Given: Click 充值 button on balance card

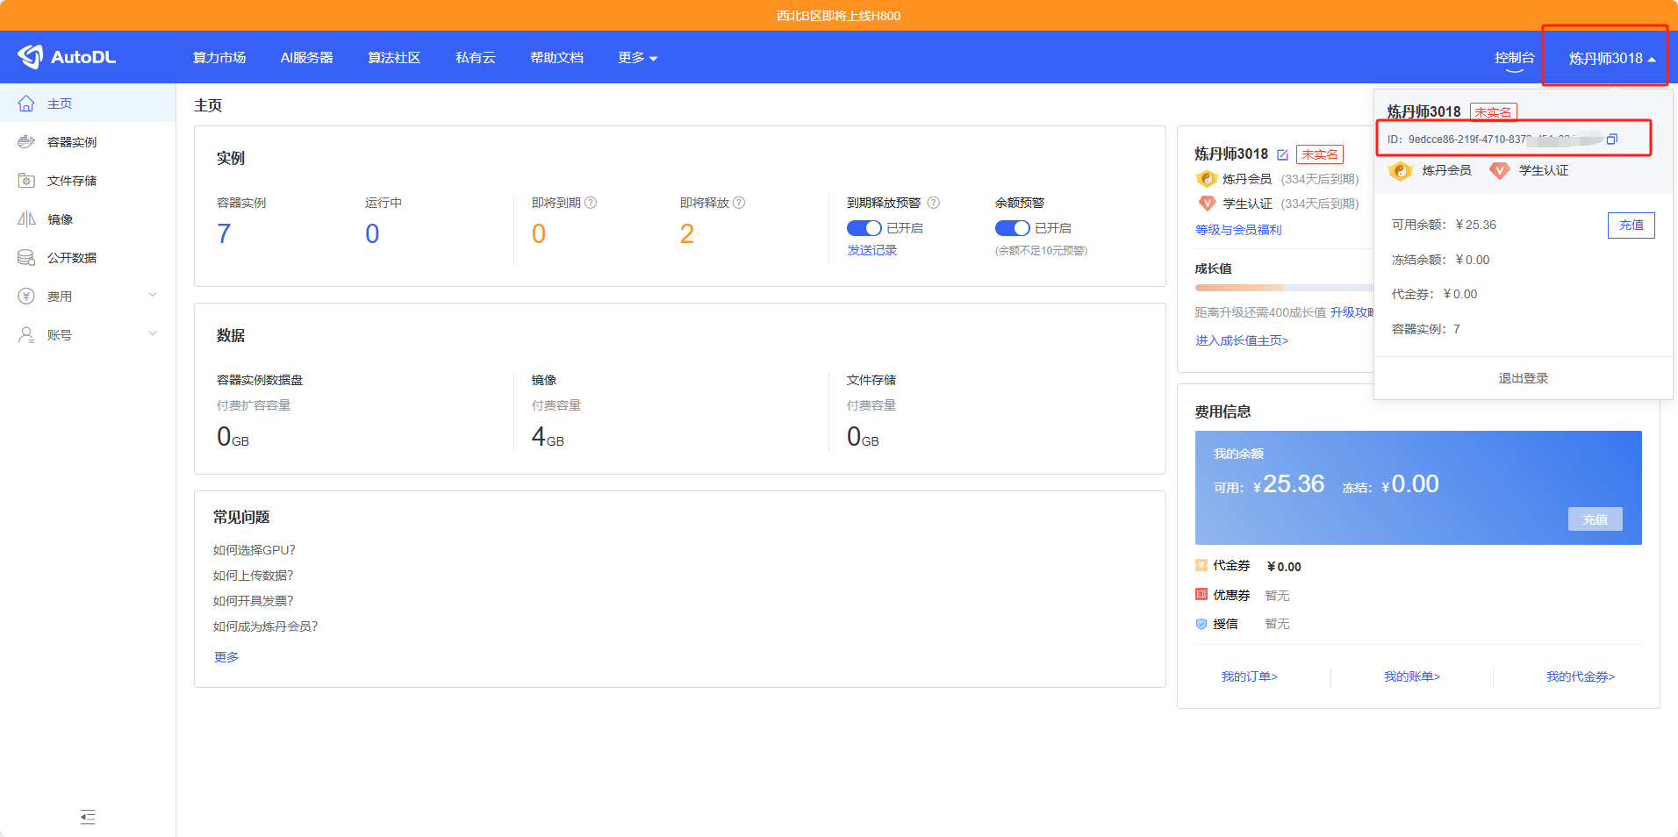Looking at the screenshot, I should tap(1596, 519).
